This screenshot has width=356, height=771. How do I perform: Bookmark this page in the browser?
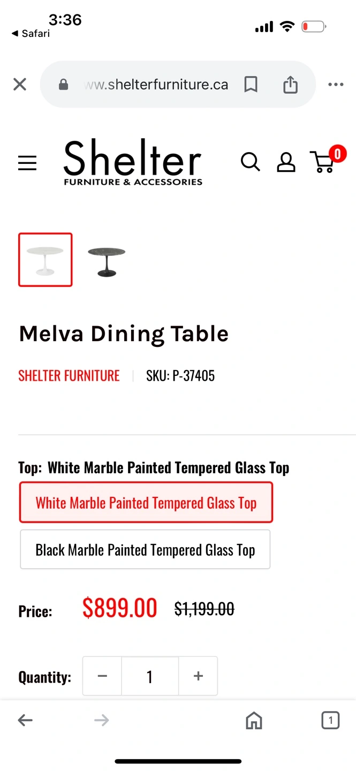point(251,85)
